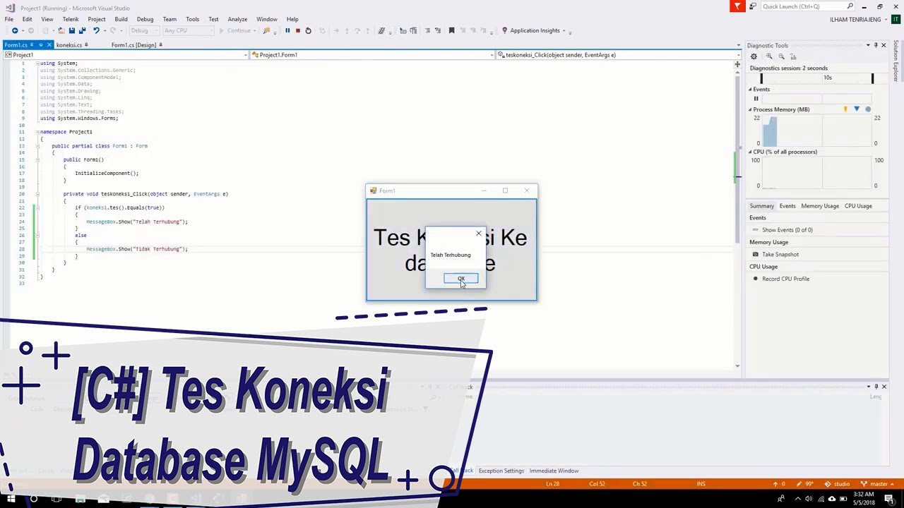The image size is (904, 508).
Task: Open the Telerik menu
Action: click(71, 19)
